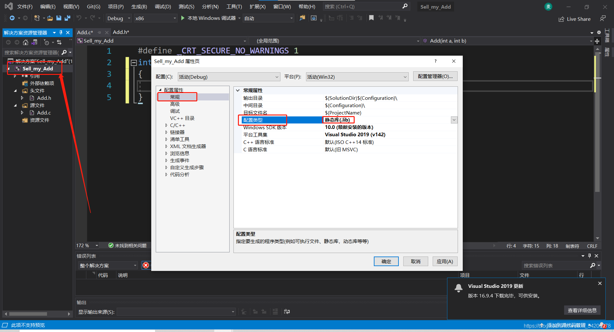Screen dimensions: 614x332
Task: Click the bookmark toolbar icon
Action: click(371, 18)
